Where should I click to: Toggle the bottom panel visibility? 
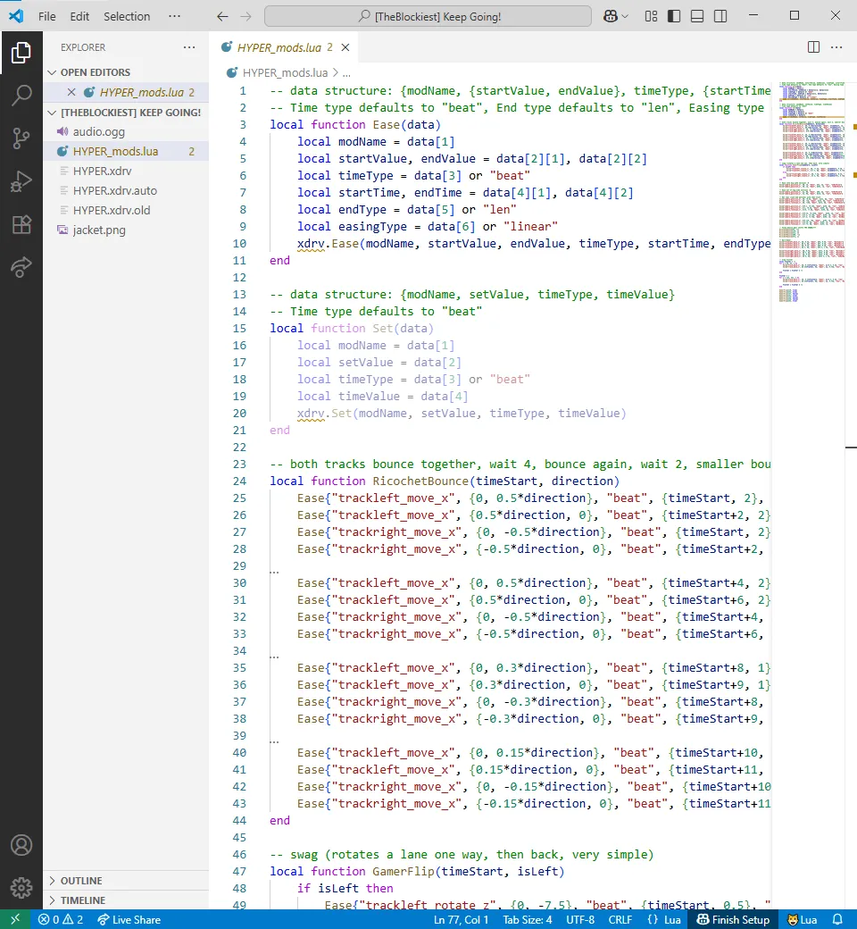click(697, 16)
